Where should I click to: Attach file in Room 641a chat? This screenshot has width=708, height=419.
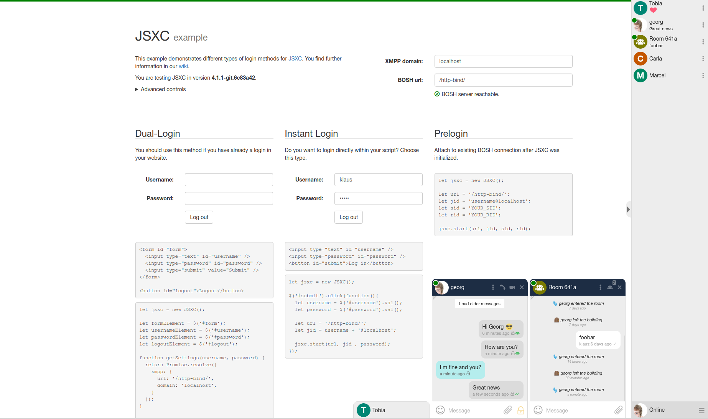click(618, 410)
